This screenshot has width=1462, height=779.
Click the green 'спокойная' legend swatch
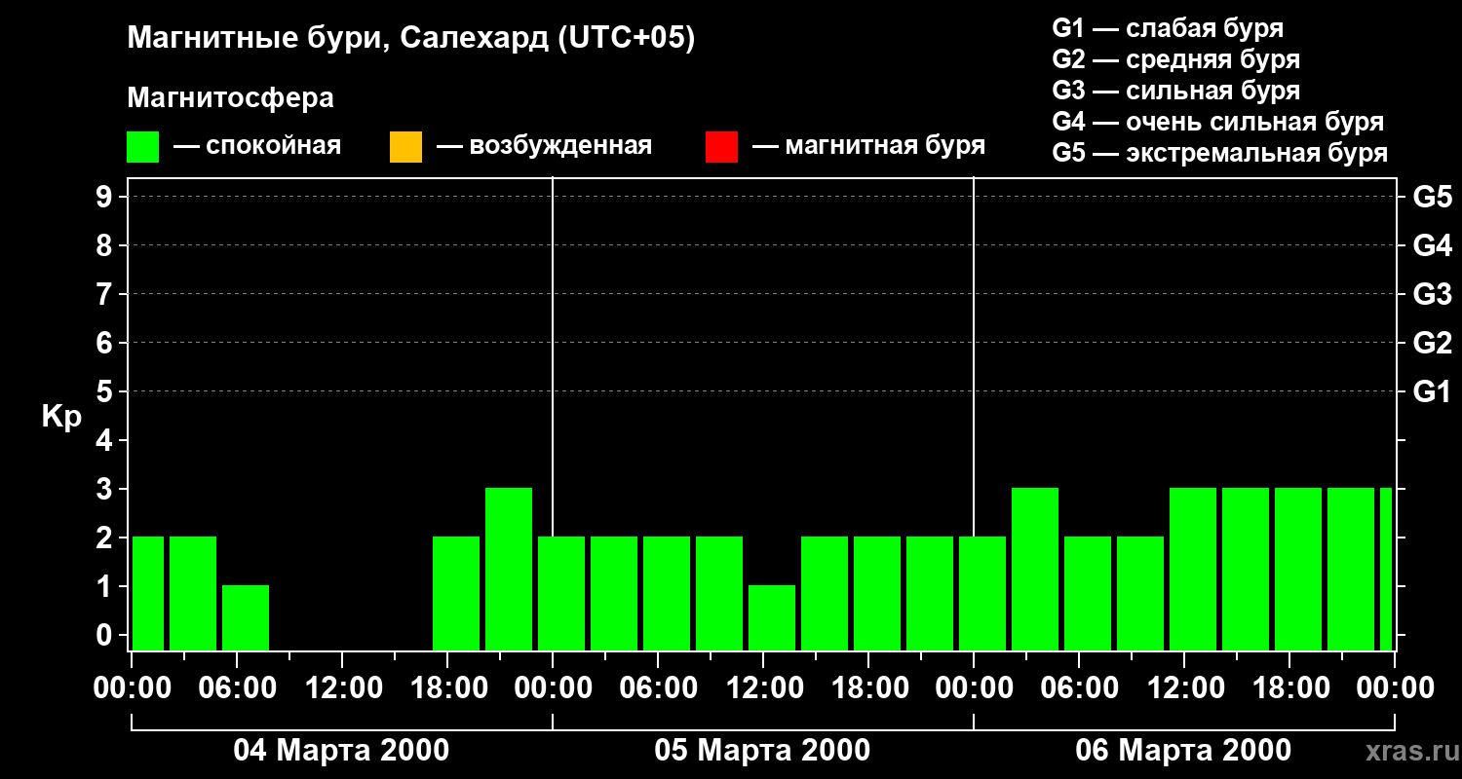pos(143,146)
